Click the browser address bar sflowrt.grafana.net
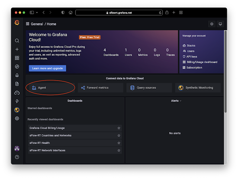Screen dimensions: 238x179 click(119, 13)
